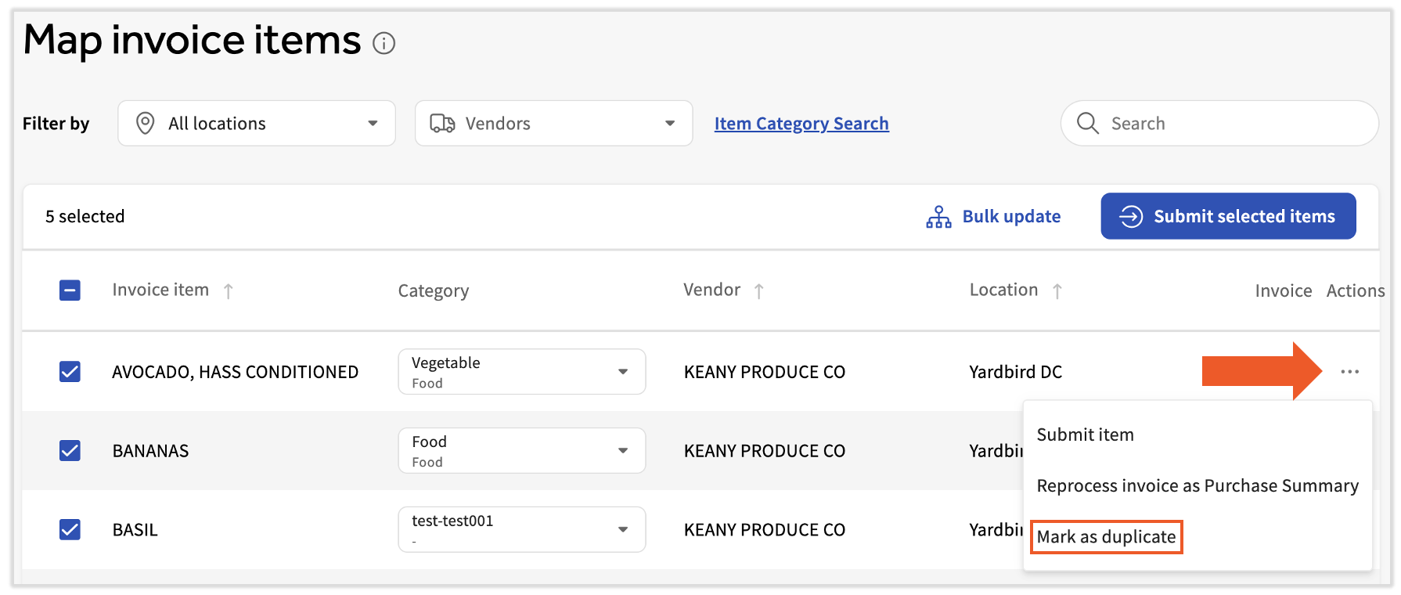Click the truck icon in Vendors filter
This screenshot has height=595, width=1401.
pyautogui.click(x=442, y=123)
